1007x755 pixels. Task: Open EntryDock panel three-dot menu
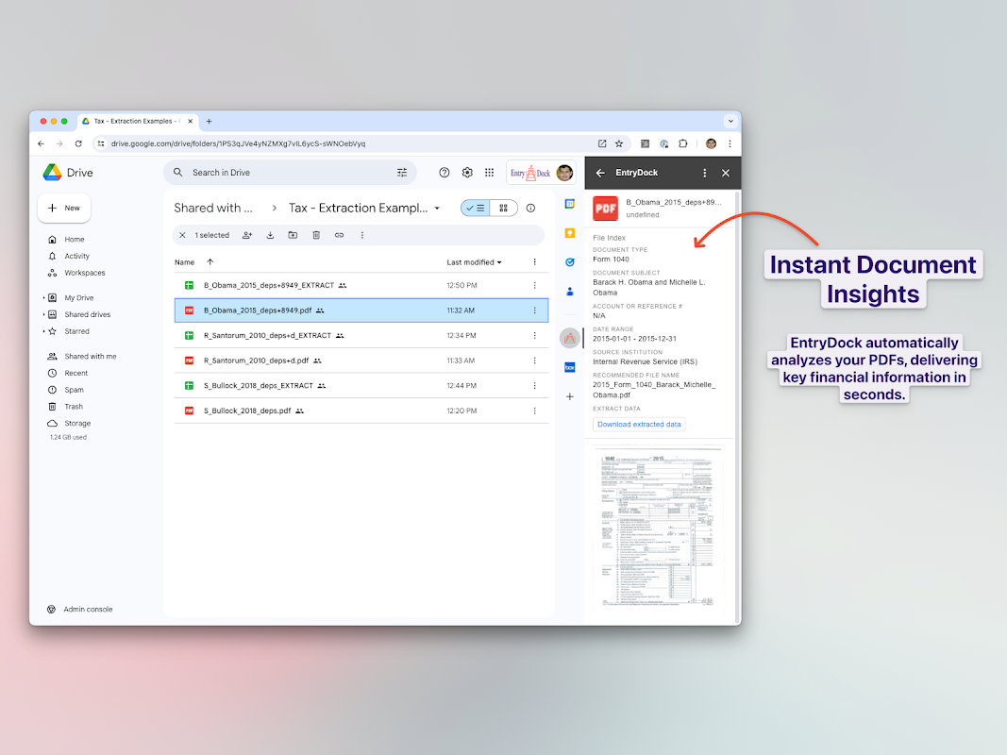pyautogui.click(x=704, y=173)
